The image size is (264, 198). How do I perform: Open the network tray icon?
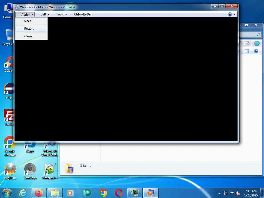225,193
